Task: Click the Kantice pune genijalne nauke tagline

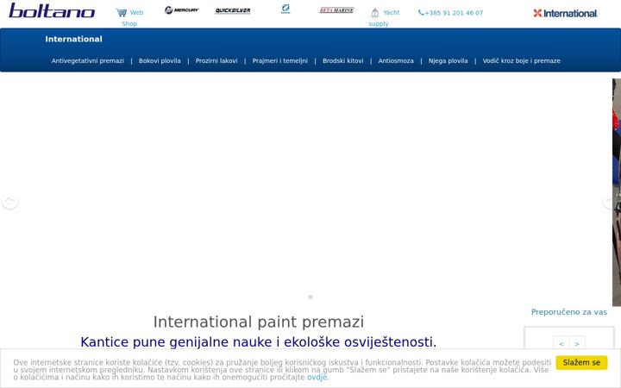Action: click(x=258, y=342)
